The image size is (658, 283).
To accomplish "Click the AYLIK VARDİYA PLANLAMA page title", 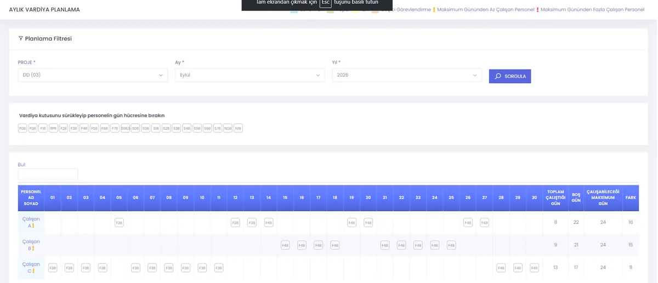I will point(44,10).
